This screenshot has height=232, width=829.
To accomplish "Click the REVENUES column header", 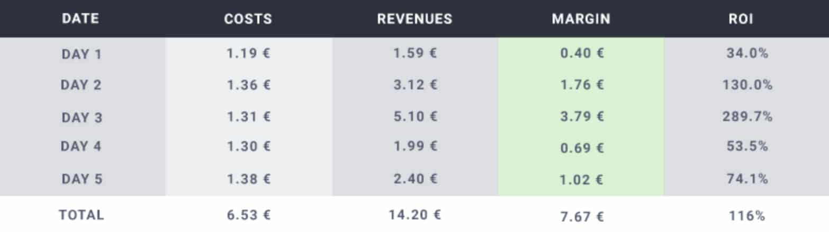I will pos(415,19).
